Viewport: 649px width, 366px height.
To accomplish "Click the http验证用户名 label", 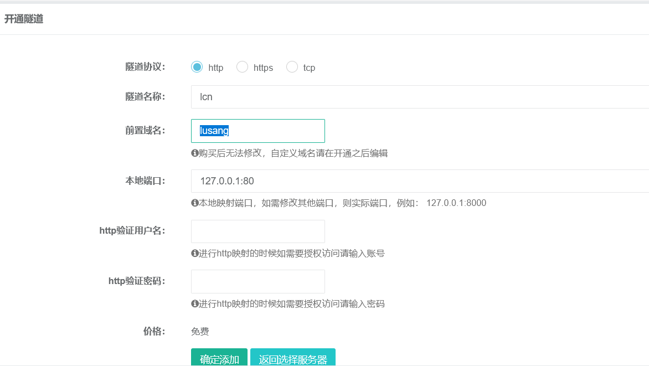I will 132,231.
